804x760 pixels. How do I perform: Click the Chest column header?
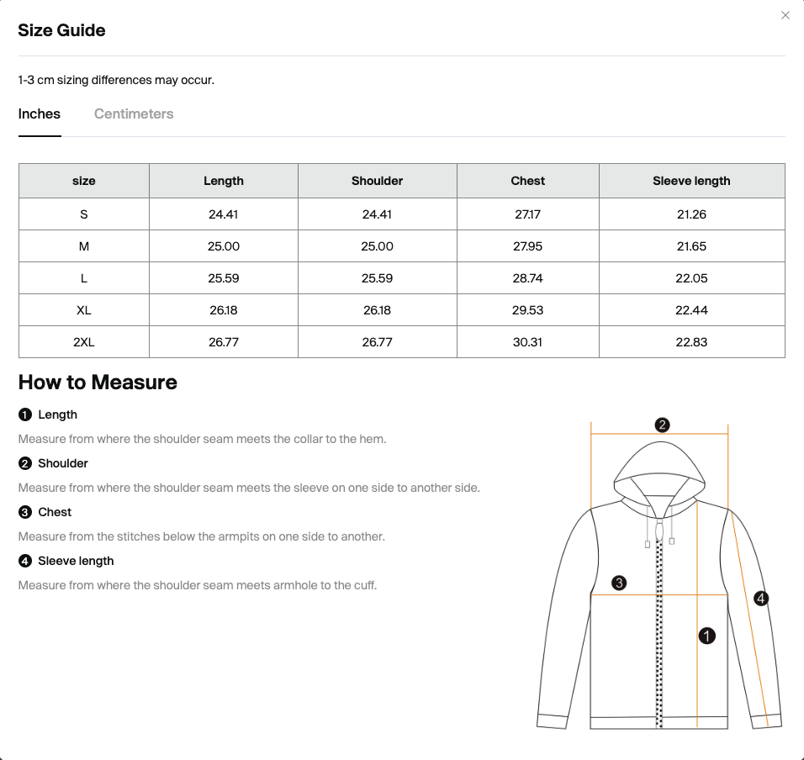click(527, 181)
